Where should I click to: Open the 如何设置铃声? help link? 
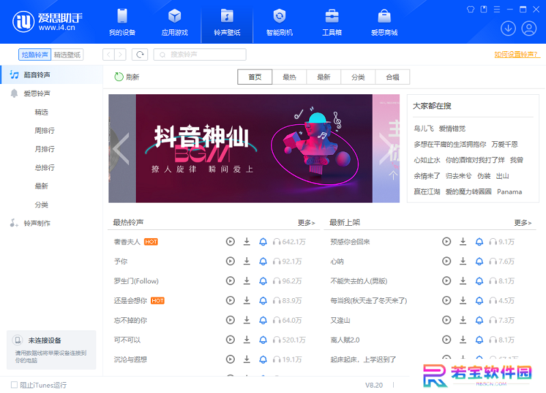(x=517, y=55)
